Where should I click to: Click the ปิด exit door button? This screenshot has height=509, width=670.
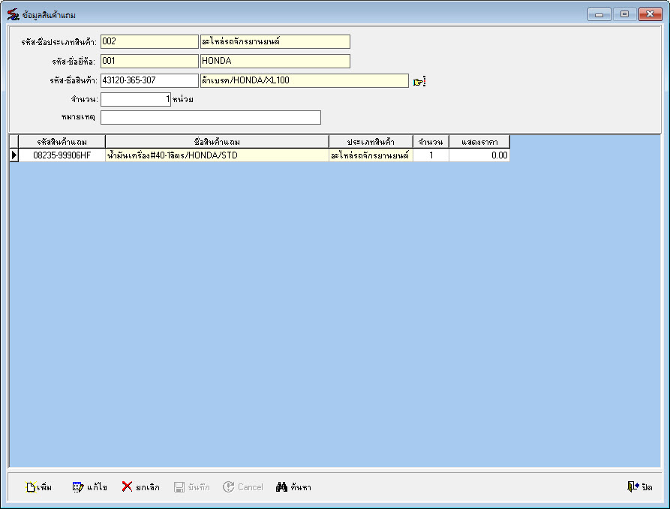(x=640, y=486)
